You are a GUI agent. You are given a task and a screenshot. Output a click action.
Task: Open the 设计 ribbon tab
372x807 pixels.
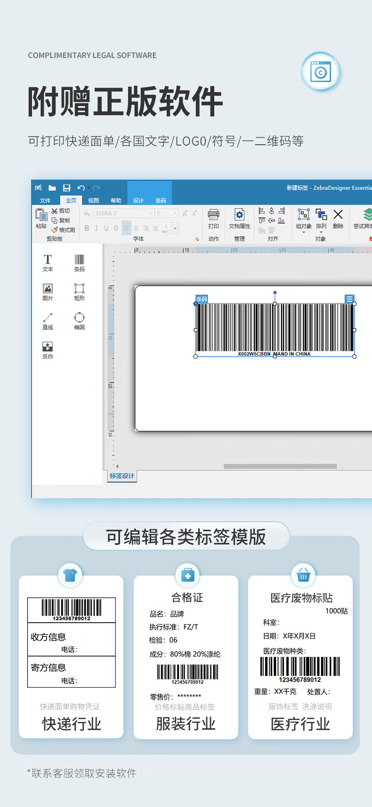pyautogui.click(x=138, y=200)
